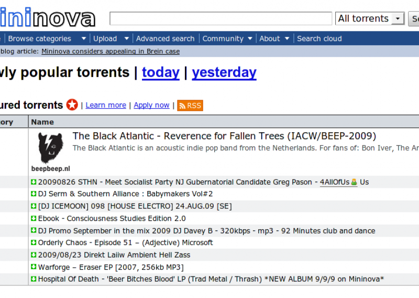The image size is (419, 298).
Task: Open Hospital Of Death Beer Bitches Blood LP
Action: pos(211,279)
